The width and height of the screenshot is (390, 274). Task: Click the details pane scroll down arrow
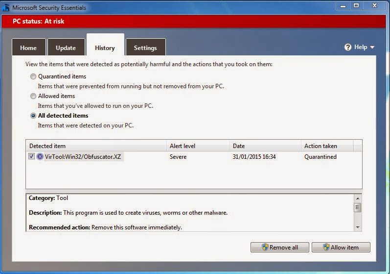358,227
